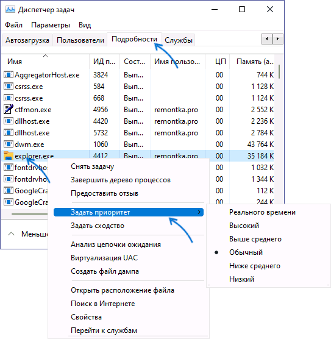Click the ctfmon.exe pen icon
331x339 pixels.
point(9,109)
